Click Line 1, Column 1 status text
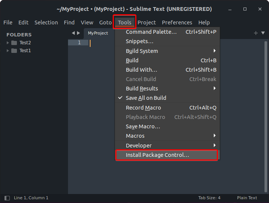Screen dimensions: 269x203 (31, 198)
